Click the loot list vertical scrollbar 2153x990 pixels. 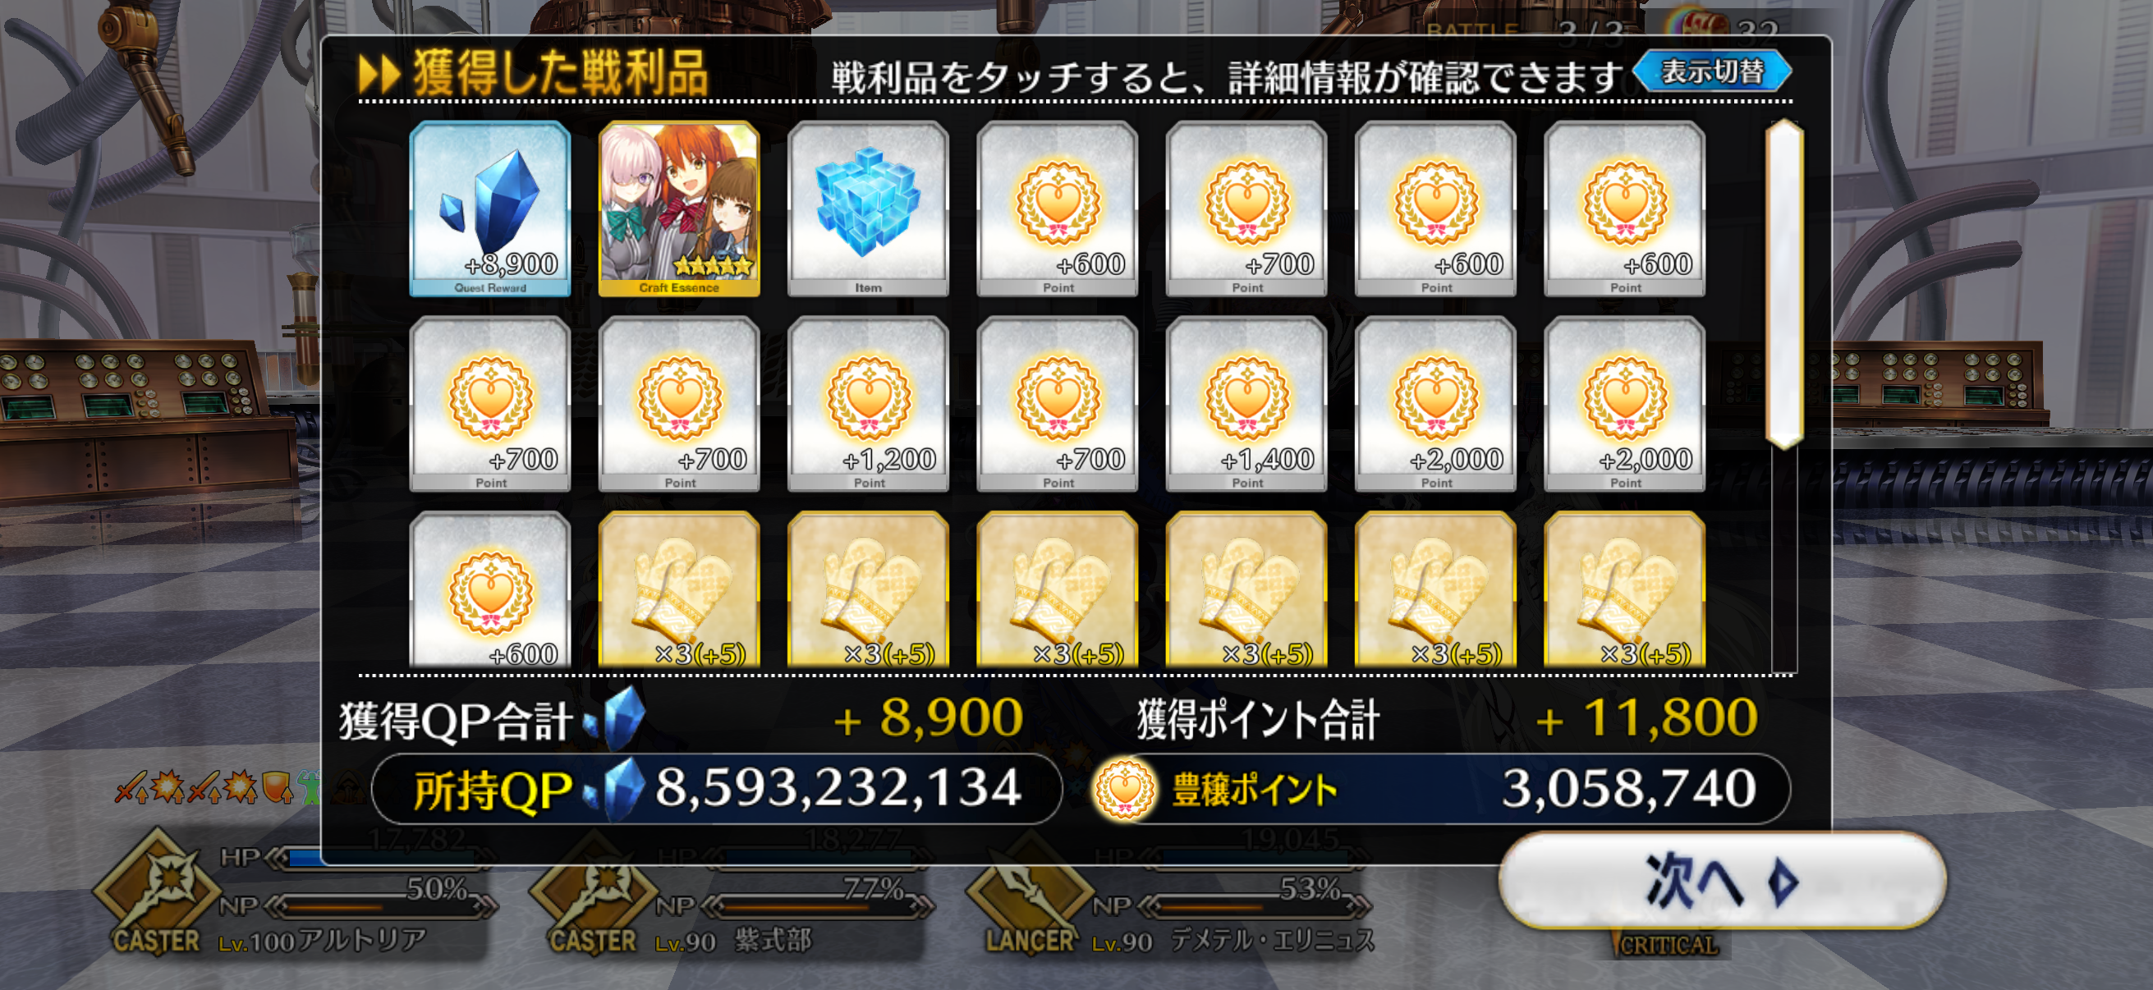coord(1783,284)
